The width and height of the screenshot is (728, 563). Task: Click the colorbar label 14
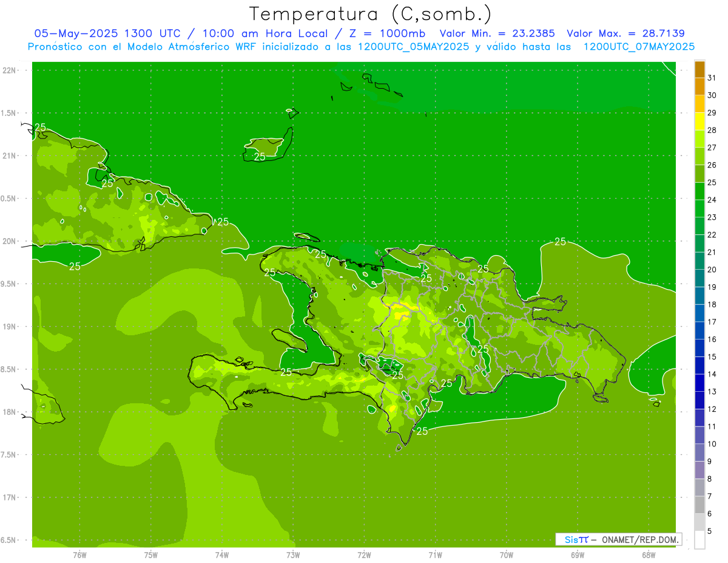712,374
